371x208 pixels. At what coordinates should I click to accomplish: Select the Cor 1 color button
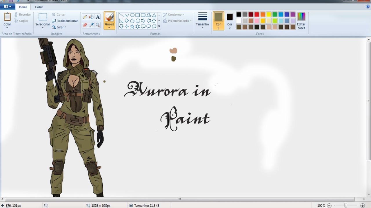(x=218, y=21)
